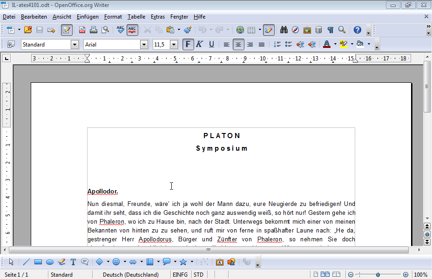Open the font color dropdown arrow
Screen dimensions: 432x279
[x=335, y=44]
